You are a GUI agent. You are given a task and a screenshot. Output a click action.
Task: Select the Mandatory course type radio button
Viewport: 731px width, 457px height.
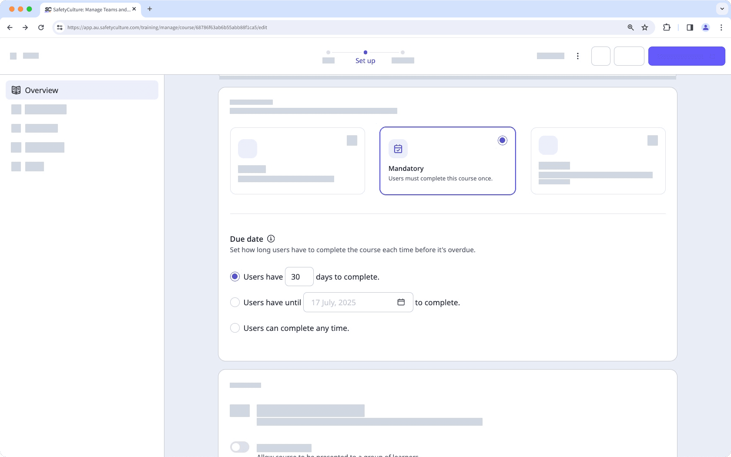[x=502, y=140]
